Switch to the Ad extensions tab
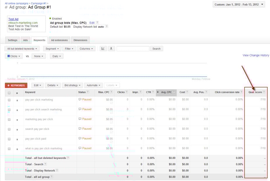 (59, 40)
